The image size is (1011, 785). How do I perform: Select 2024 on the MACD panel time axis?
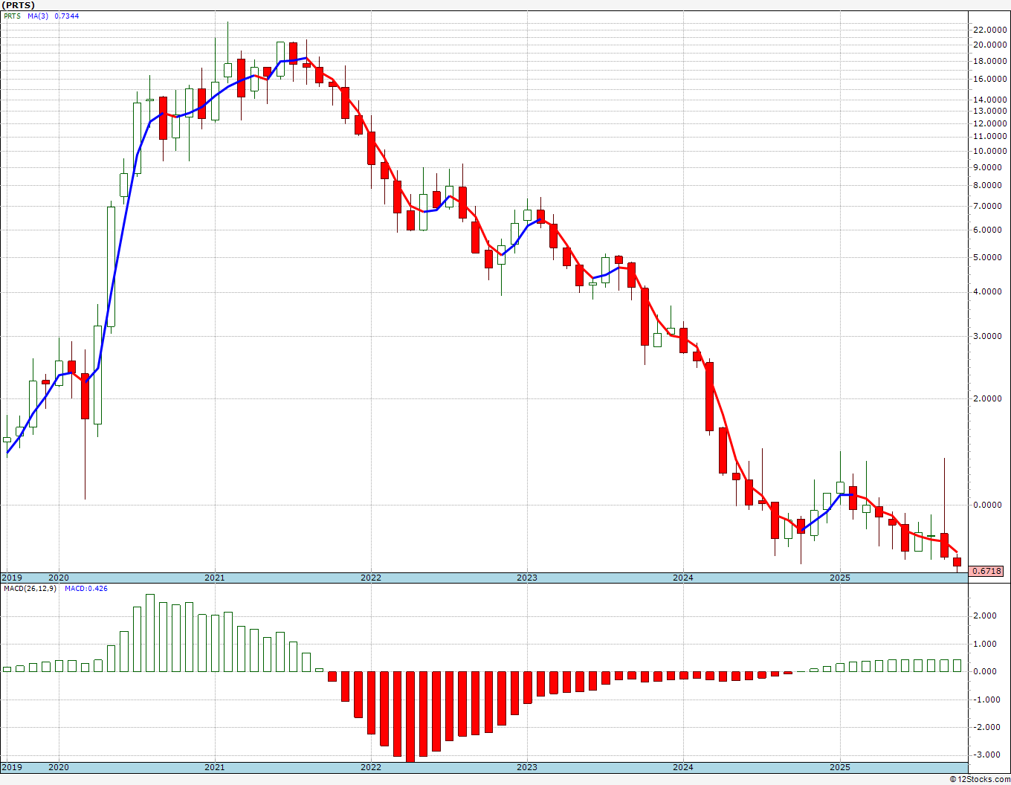(683, 767)
